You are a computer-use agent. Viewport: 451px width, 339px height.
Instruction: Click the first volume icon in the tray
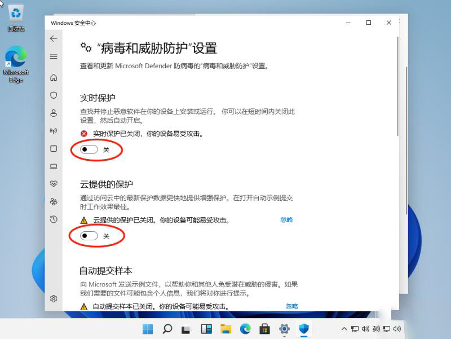pyautogui.click(x=365, y=329)
